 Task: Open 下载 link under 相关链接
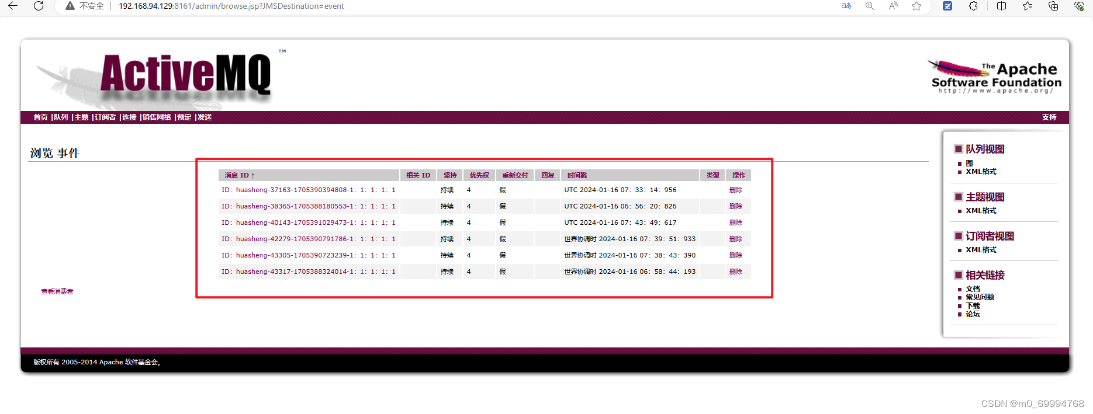973,306
